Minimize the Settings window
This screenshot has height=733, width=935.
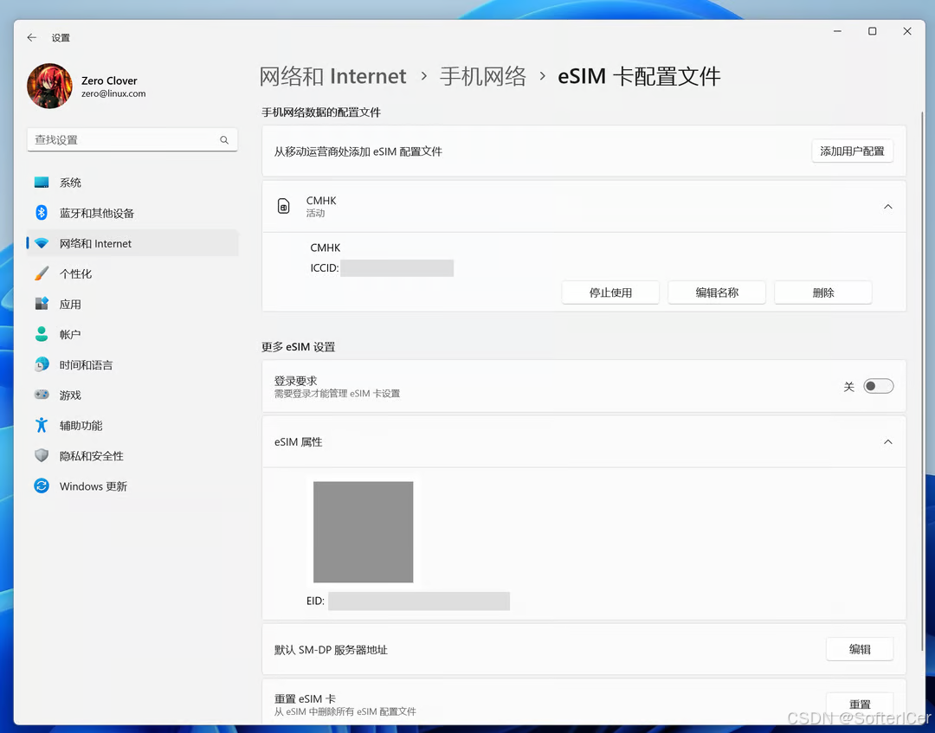838,31
